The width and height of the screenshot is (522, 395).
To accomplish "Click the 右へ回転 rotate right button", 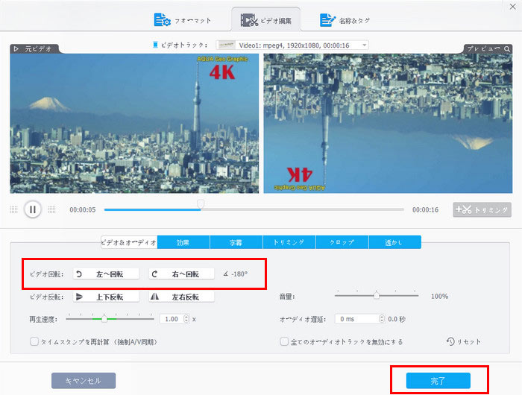I will point(181,274).
